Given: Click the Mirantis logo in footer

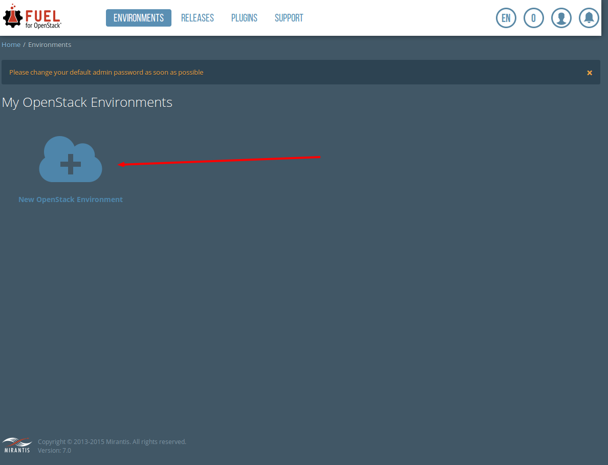Looking at the screenshot, I should pos(17,445).
